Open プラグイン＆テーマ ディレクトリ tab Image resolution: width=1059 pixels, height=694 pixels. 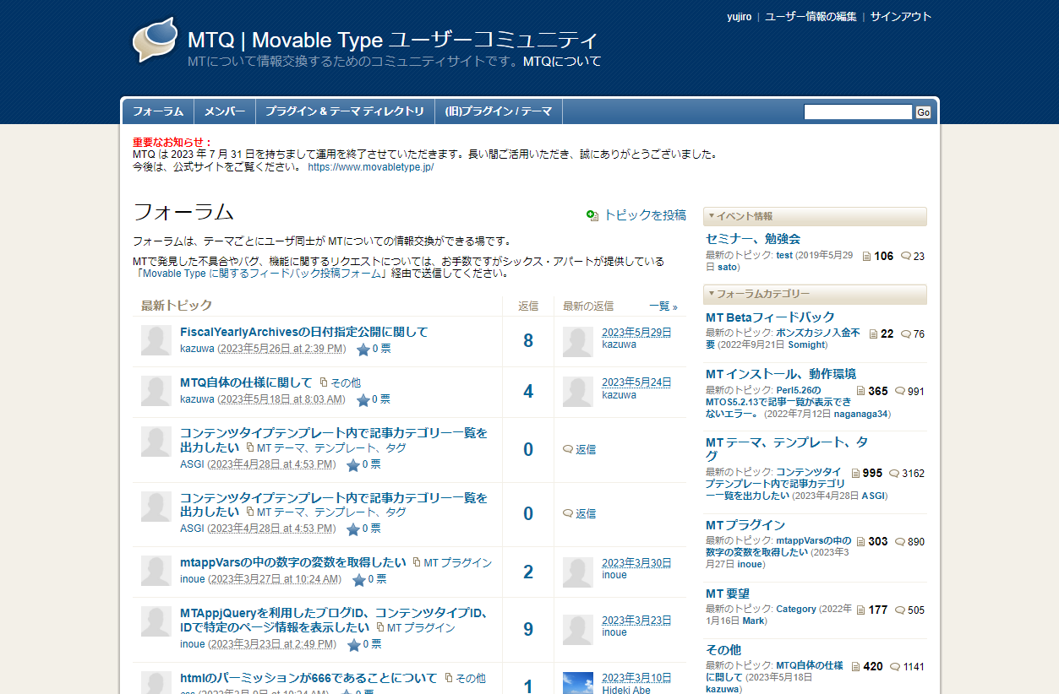pos(345,111)
